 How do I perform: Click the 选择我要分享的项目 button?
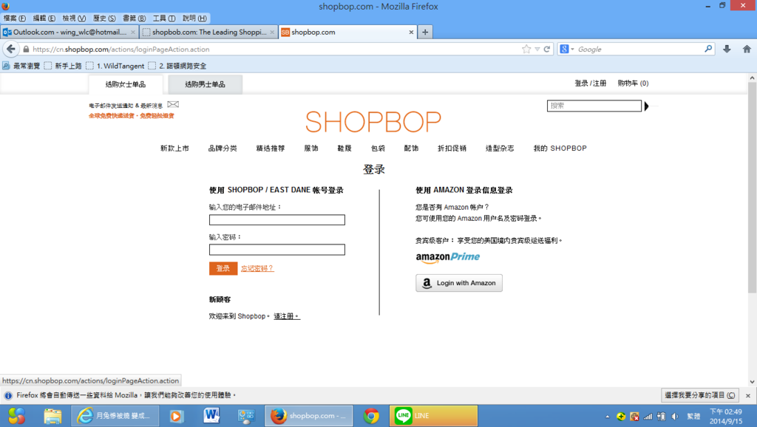(699, 395)
